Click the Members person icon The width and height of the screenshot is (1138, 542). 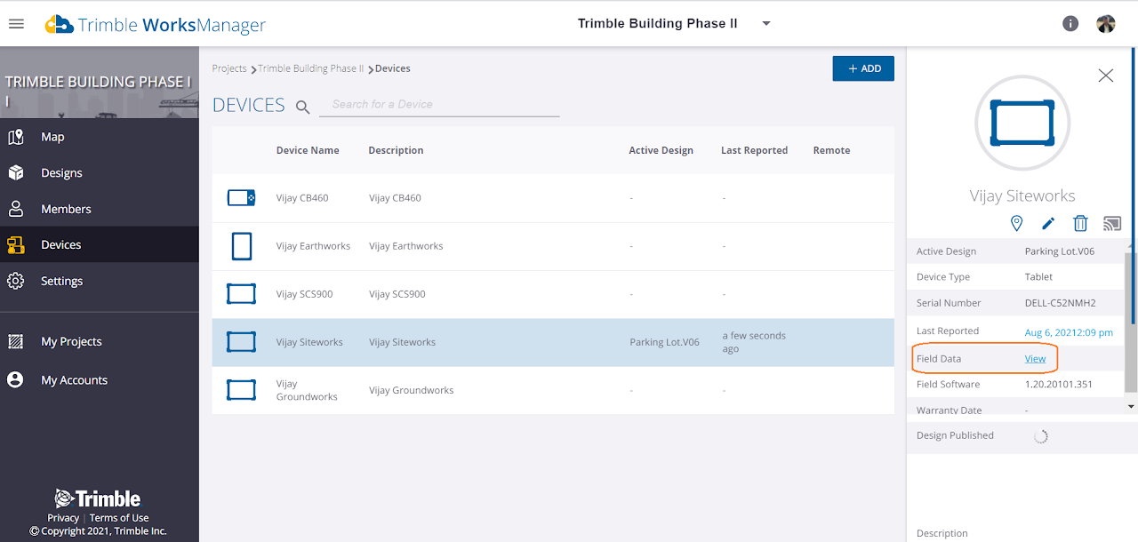[15, 209]
